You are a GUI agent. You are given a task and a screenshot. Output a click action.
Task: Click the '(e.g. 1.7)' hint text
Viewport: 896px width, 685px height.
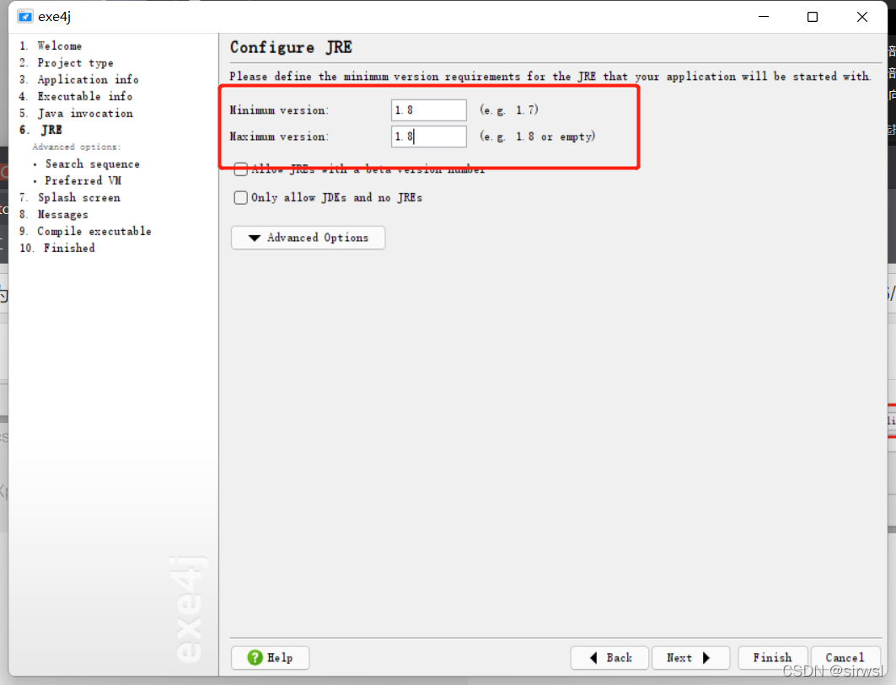tap(509, 110)
